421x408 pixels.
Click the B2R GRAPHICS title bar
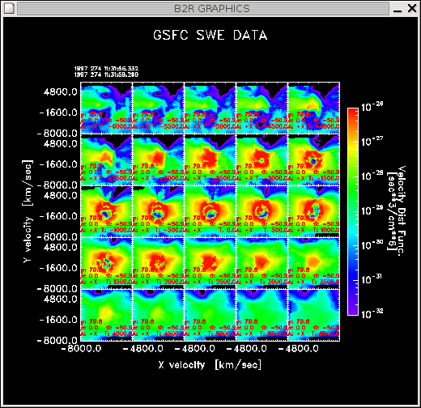coord(203,8)
